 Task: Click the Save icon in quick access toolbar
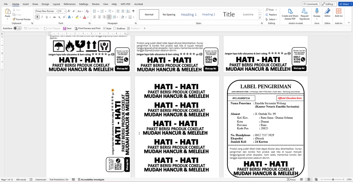[67, 29]
